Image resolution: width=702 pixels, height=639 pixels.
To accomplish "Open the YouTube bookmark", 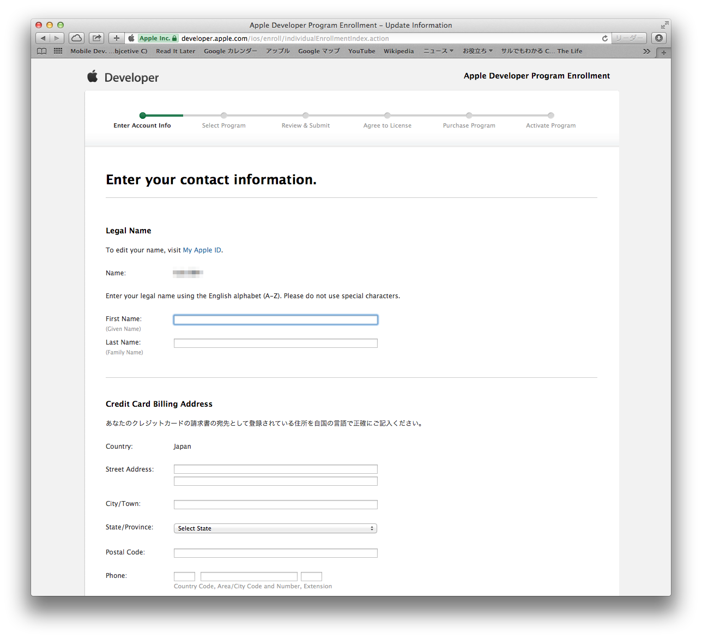I will pyautogui.click(x=362, y=51).
